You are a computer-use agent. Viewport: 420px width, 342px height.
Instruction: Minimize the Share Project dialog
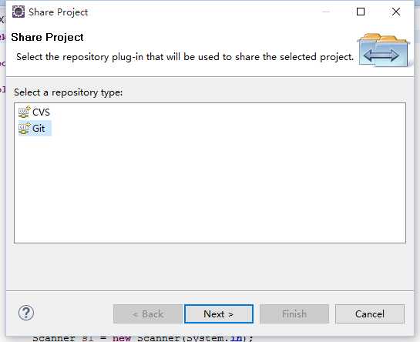point(326,12)
